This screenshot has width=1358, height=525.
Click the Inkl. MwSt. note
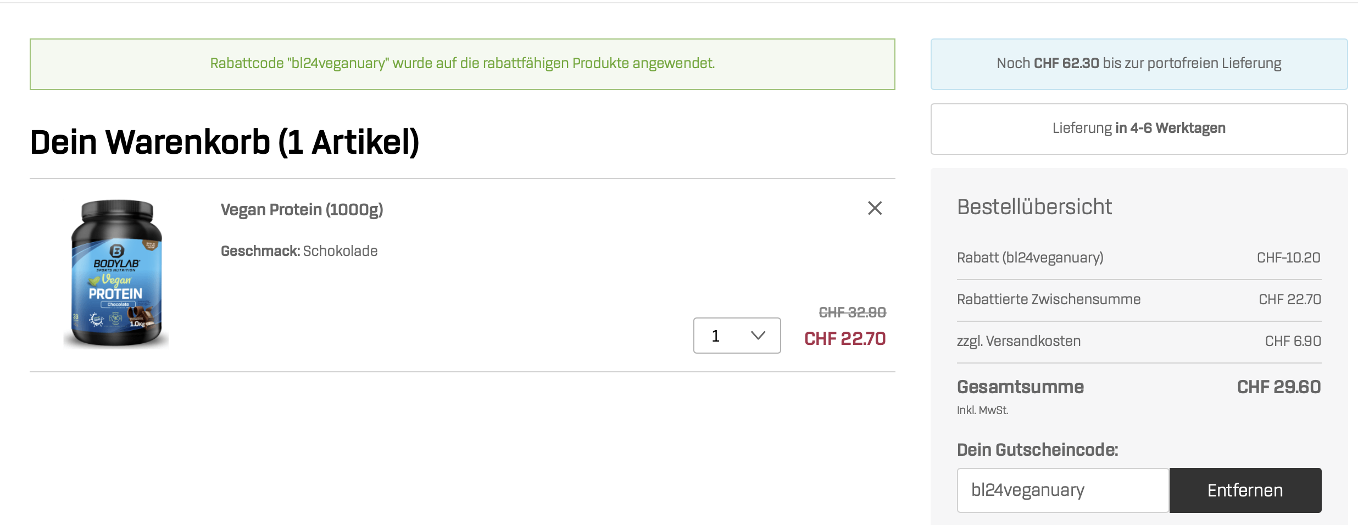tap(982, 410)
